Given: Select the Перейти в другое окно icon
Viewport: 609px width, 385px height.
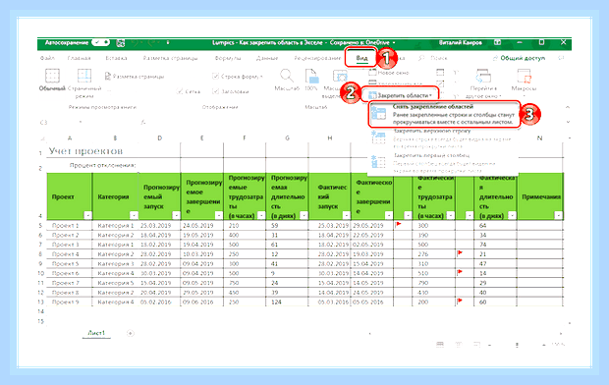Looking at the screenshot, I should pos(483,77).
